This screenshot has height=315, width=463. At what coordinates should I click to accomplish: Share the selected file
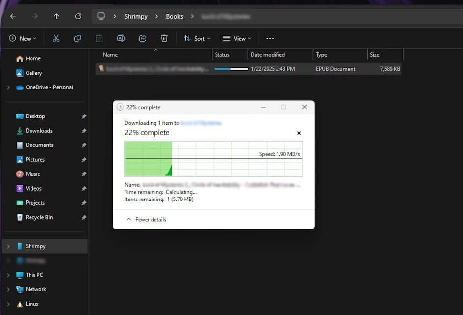(x=143, y=38)
